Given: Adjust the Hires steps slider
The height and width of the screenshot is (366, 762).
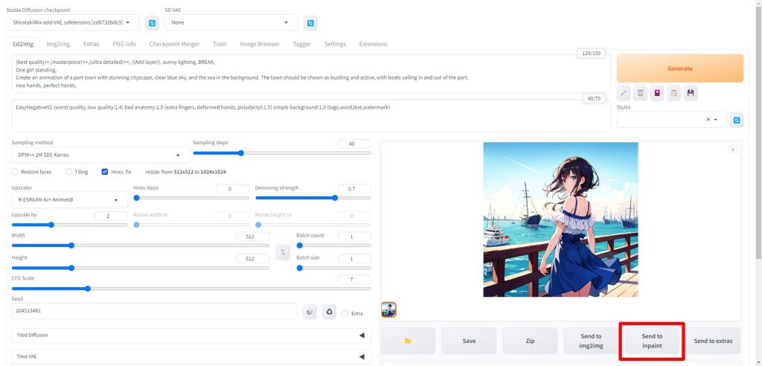Looking at the screenshot, I should click(191, 198).
